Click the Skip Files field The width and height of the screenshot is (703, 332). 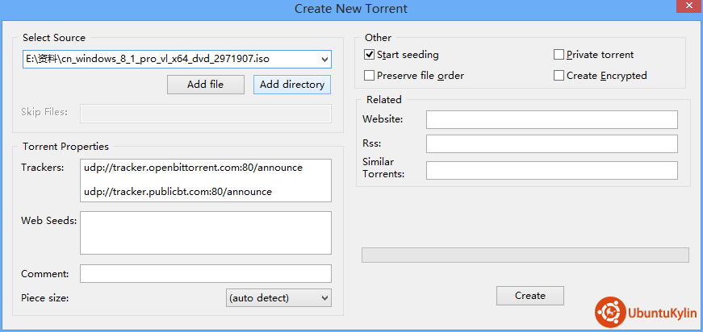click(x=206, y=114)
